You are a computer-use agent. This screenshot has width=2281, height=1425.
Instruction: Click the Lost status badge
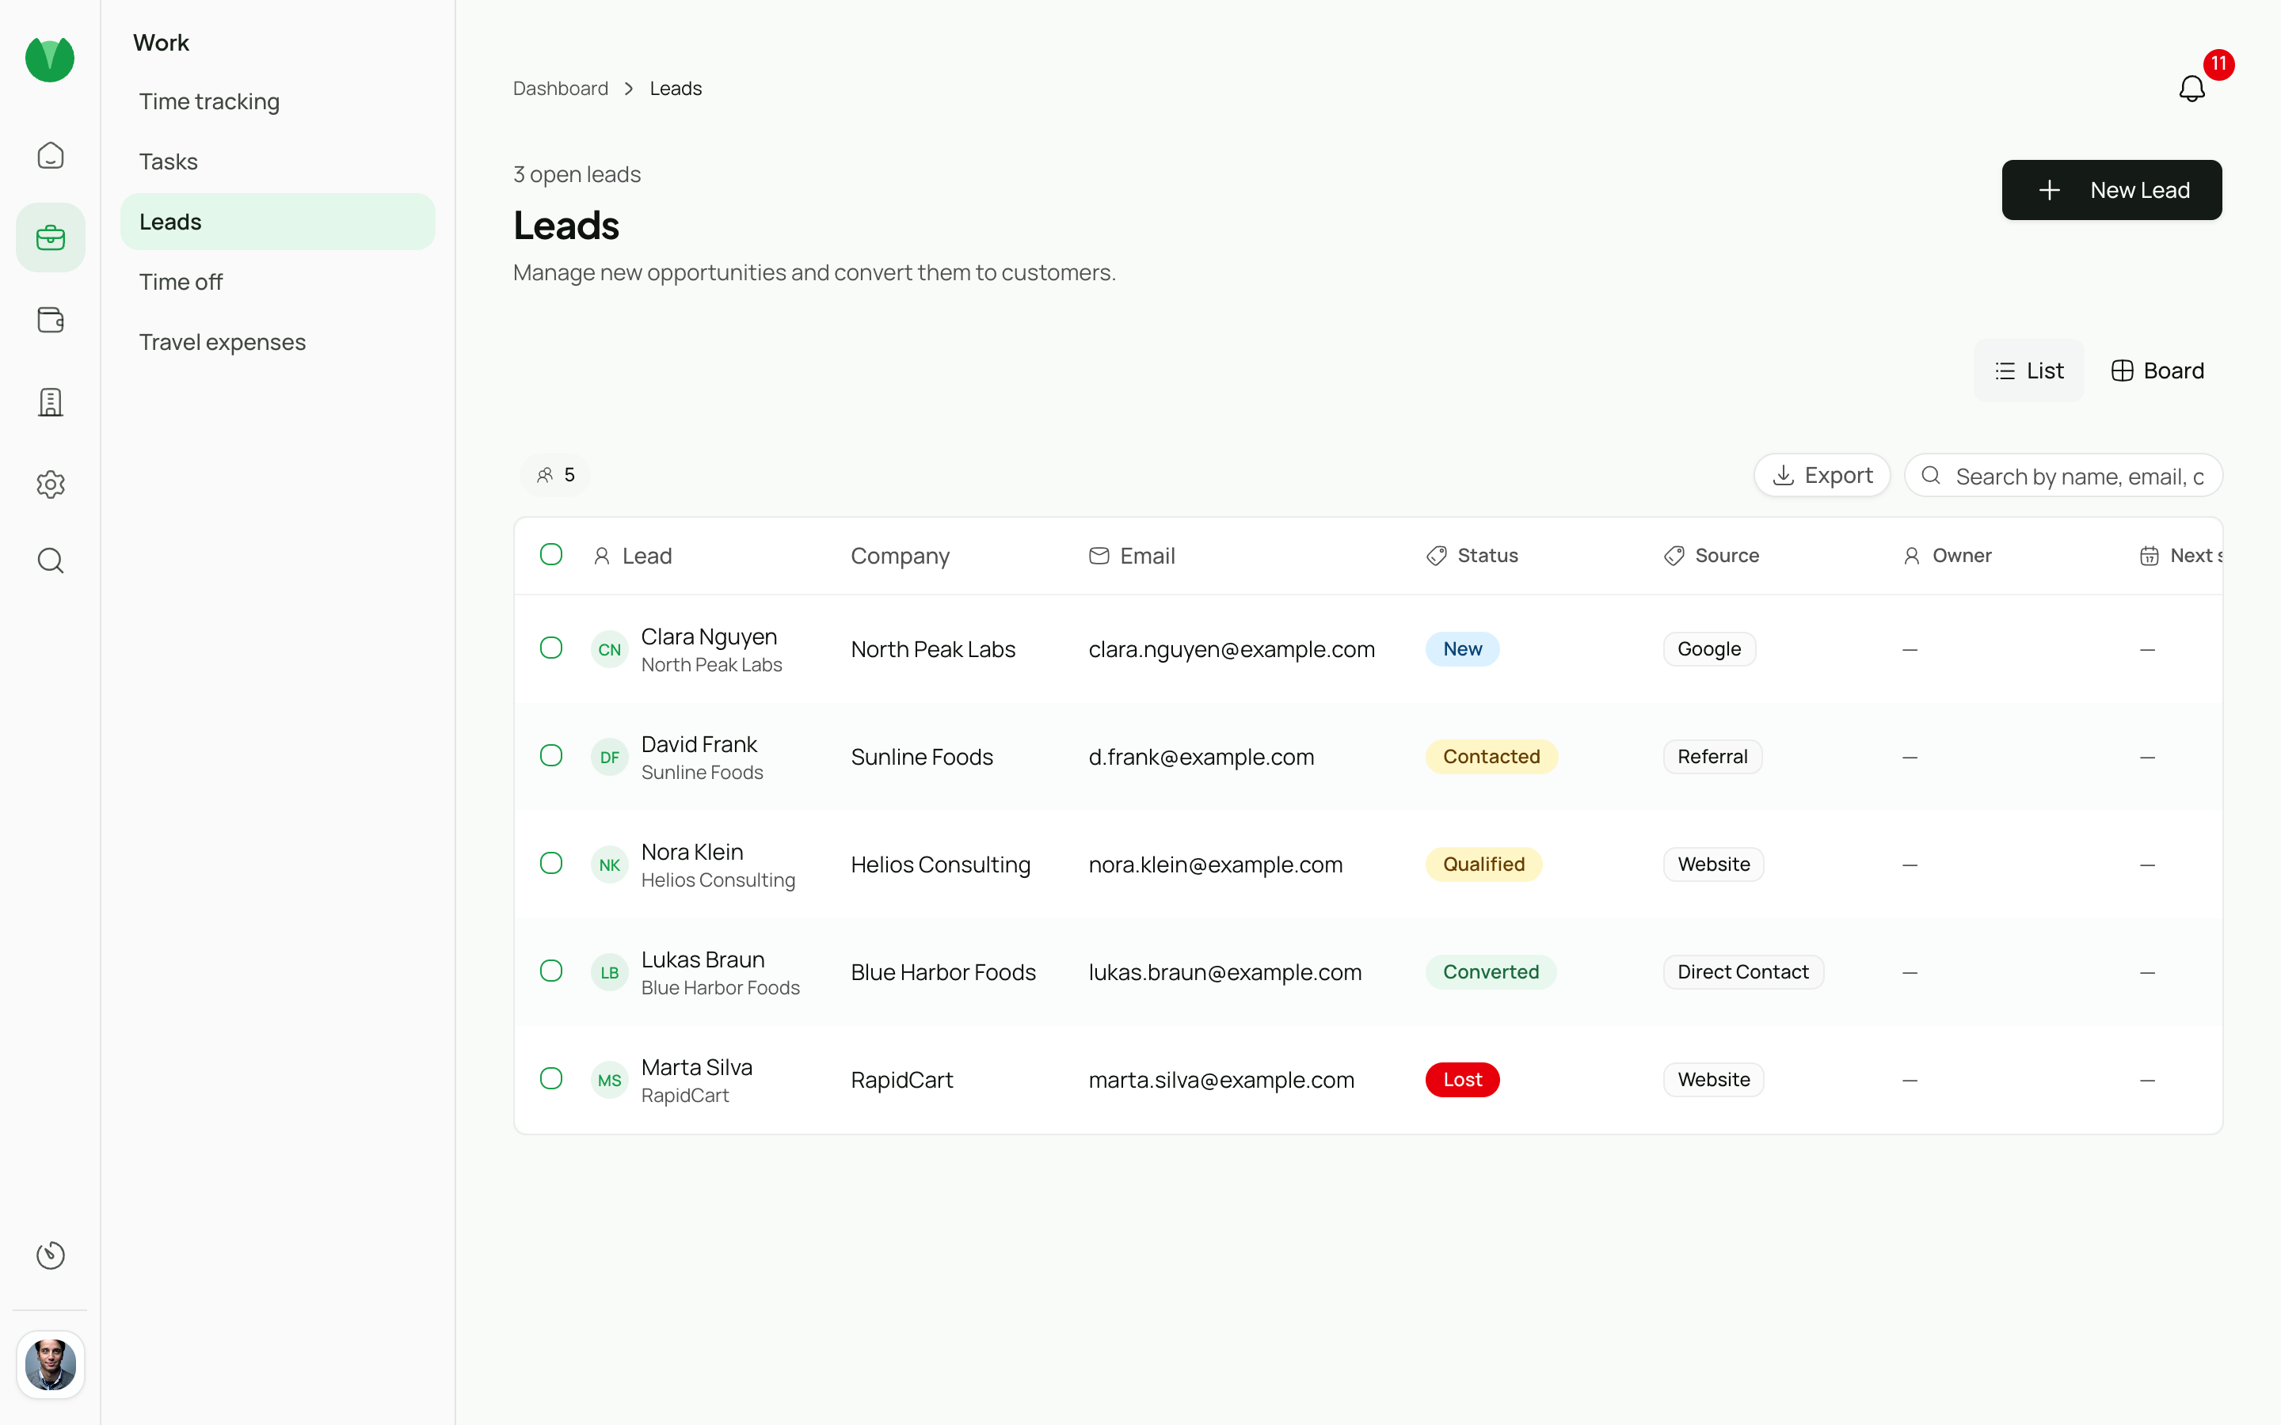pyautogui.click(x=1462, y=1079)
